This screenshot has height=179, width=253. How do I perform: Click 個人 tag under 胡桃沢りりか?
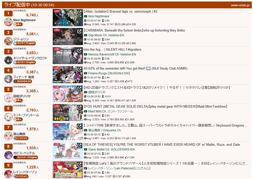[18, 100]
